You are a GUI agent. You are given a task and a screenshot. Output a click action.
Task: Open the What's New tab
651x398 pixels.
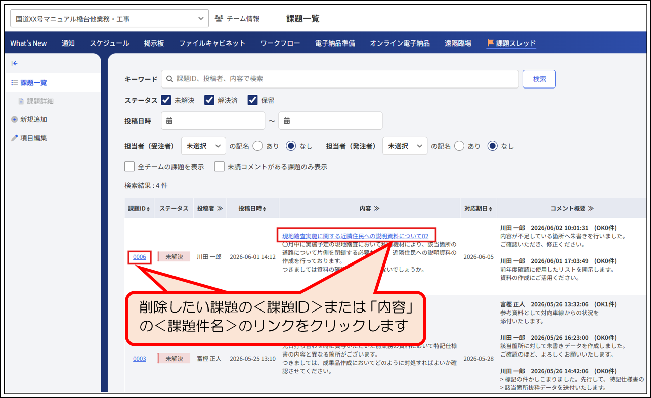pos(28,43)
